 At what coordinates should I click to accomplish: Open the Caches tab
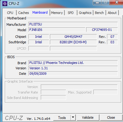24,13
